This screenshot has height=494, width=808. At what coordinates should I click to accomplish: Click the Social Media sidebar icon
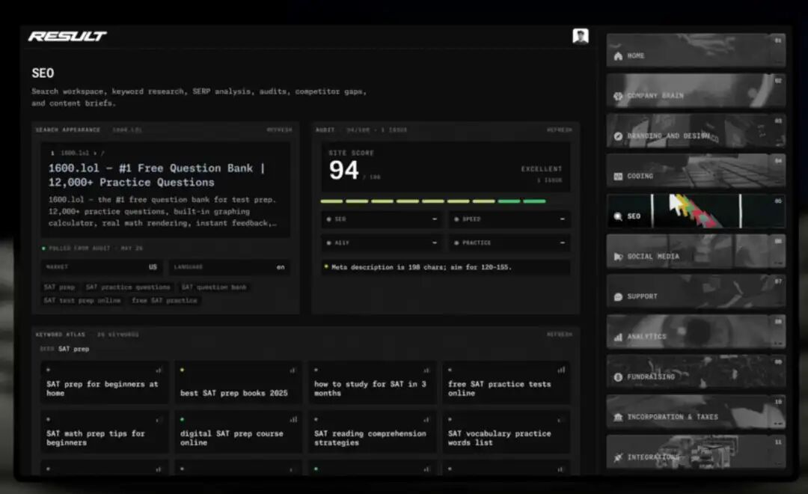pyautogui.click(x=618, y=256)
